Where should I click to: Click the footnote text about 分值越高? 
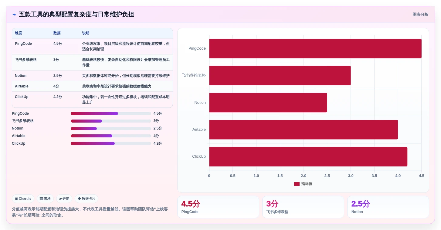[90, 212]
